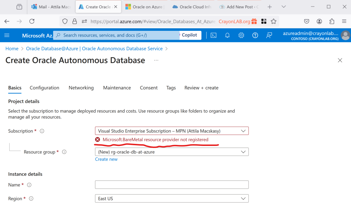351x212 pixels.
Task: Go to the Review + create tab
Action: click(x=201, y=88)
